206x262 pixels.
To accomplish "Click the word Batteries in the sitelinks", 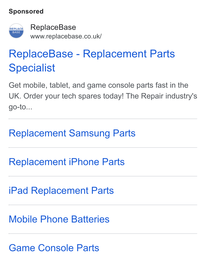I will point(90,219).
